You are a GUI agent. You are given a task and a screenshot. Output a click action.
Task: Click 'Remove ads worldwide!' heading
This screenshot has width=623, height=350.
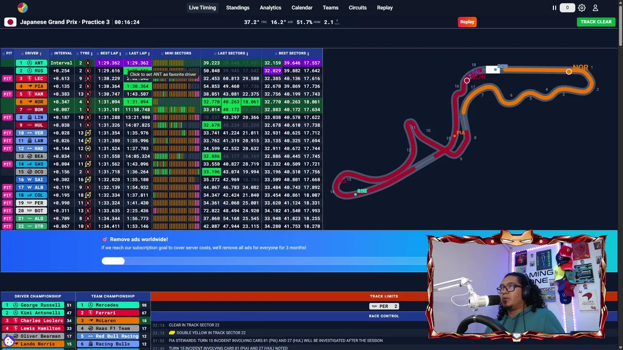(x=139, y=239)
